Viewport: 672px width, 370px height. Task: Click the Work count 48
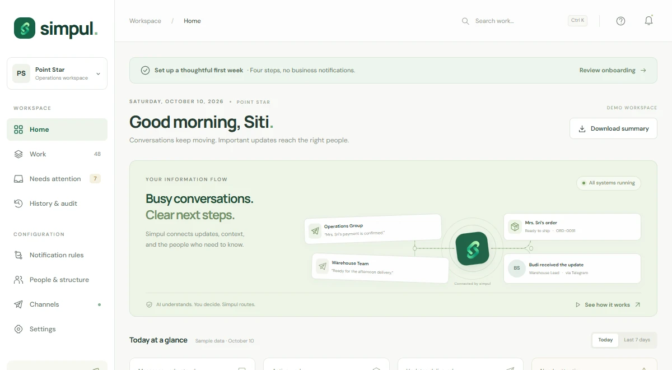coord(97,154)
